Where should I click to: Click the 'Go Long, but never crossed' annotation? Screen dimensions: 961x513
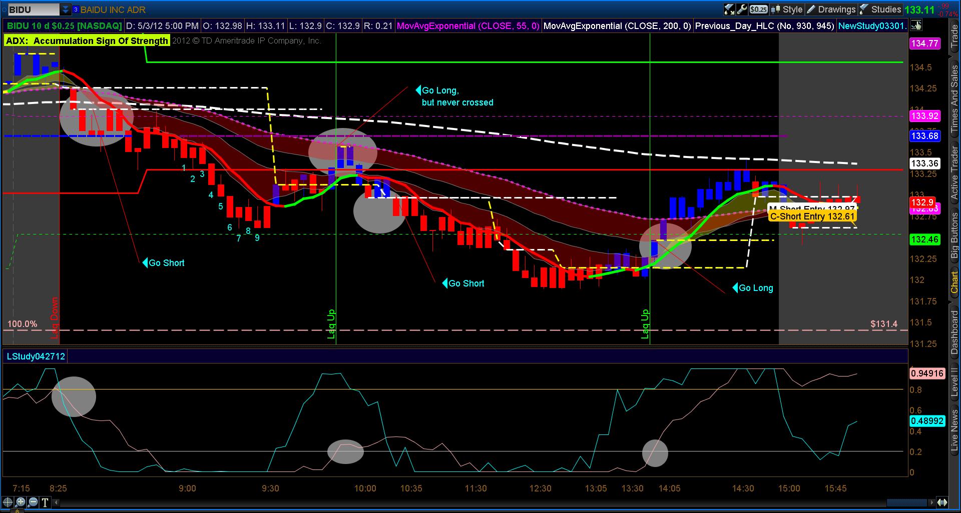pyautogui.click(x=454, y=96)
